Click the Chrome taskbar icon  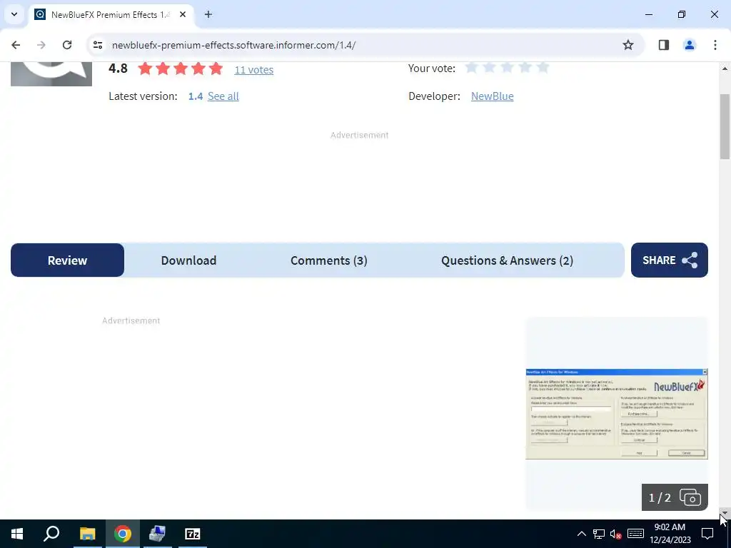(x=122, y=534)
